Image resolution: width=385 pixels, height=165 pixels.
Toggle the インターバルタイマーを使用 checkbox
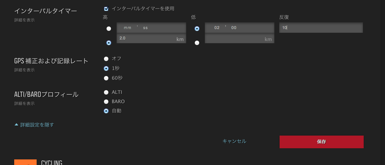tap(106, 9)
